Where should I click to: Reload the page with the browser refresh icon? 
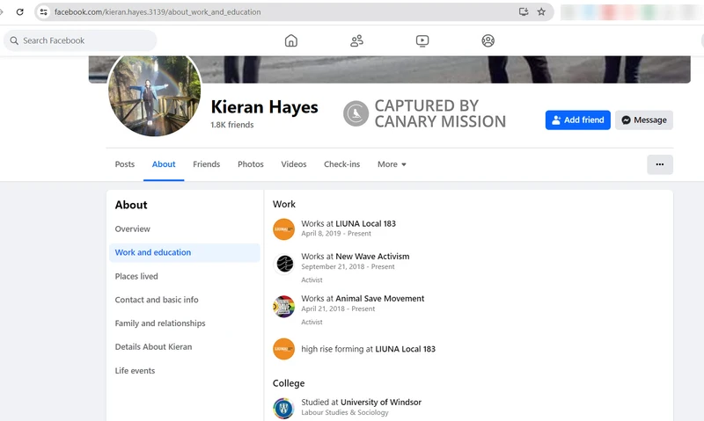19,11
